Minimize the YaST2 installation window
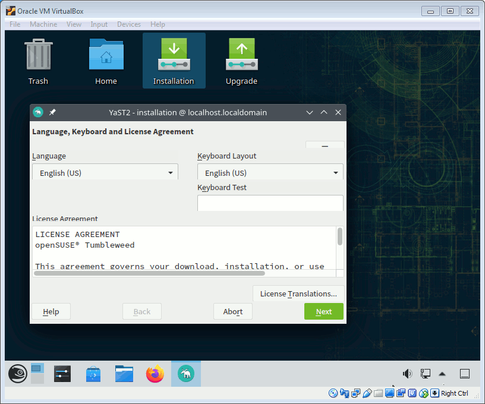Screen dimensions: 485x404 310,112
